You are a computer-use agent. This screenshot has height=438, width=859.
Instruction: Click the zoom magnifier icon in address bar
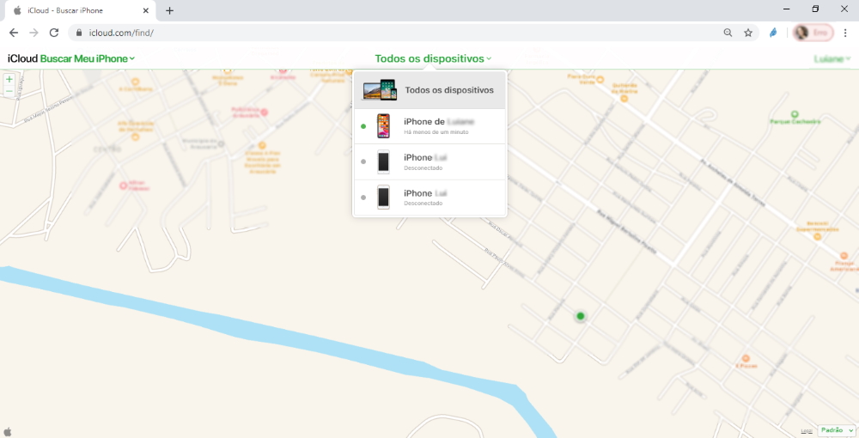coord(728,33)
